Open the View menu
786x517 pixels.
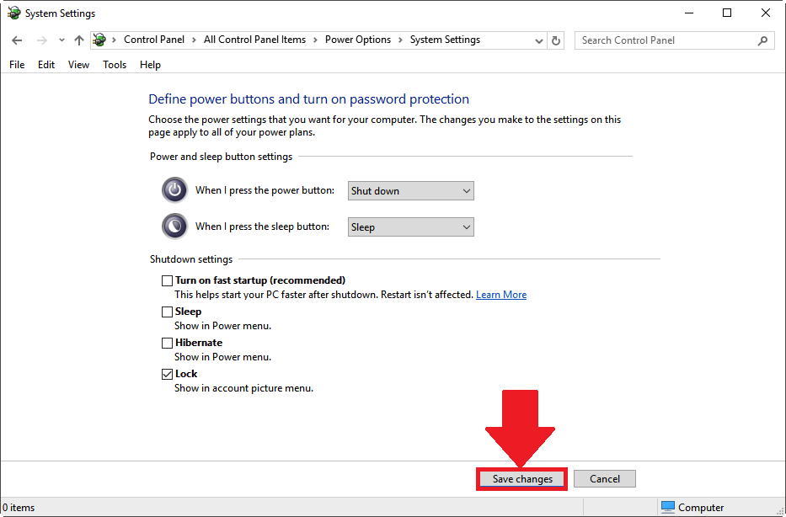point(78,65)
